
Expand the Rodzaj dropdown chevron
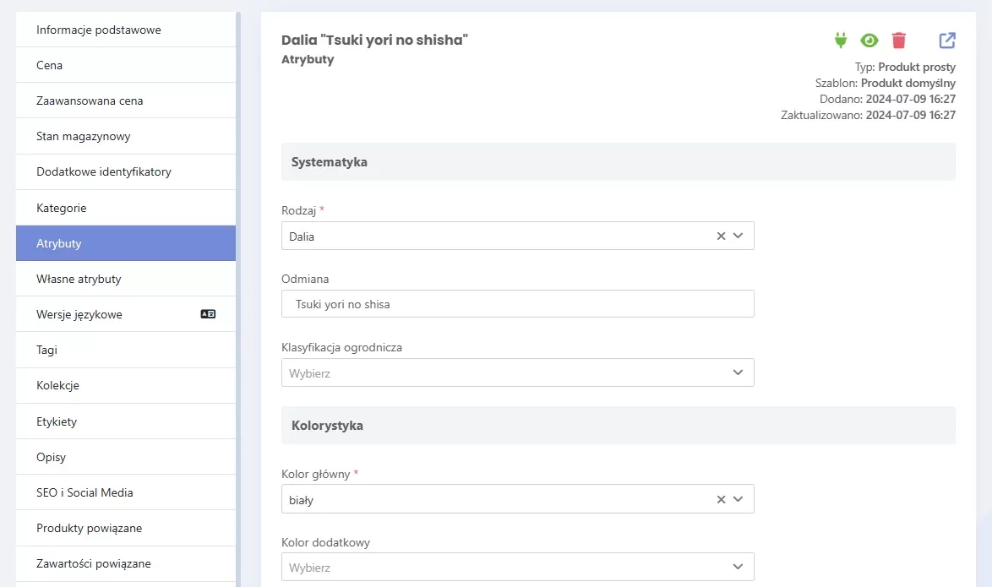[738, 236]
